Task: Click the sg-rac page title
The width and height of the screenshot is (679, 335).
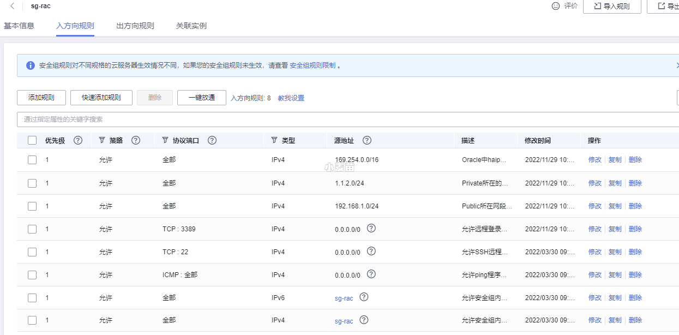Action: (x=41, y=6)
